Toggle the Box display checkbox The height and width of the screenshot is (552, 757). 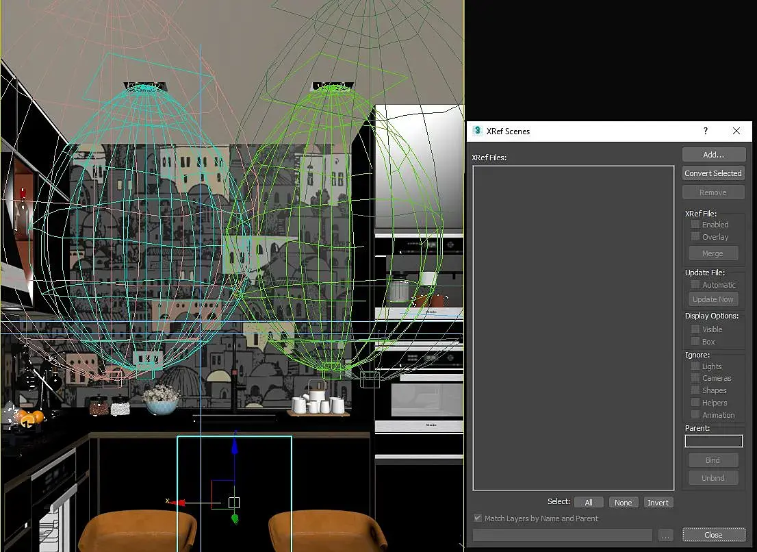[x=695, y=342]
